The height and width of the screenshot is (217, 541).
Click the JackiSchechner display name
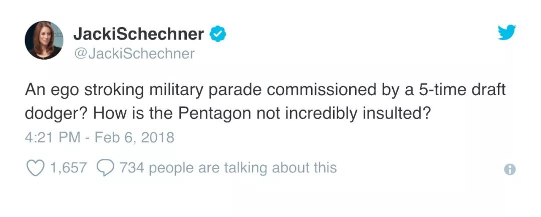pos(139,34)
